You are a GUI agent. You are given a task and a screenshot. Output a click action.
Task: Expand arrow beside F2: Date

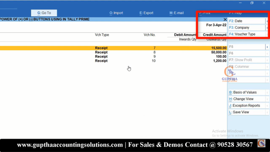(x=267, y=21)
